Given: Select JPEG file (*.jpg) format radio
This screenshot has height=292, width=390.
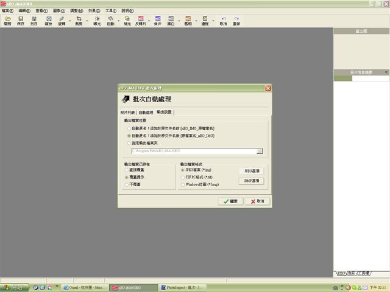Looking at the screenshot, I should 183,170.
